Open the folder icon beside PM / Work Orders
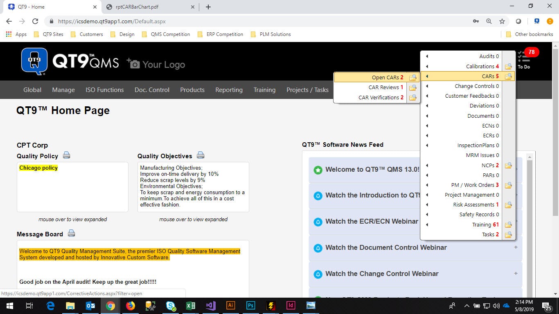The height and width of the screenshot is (314, 559). coord(508,185)
